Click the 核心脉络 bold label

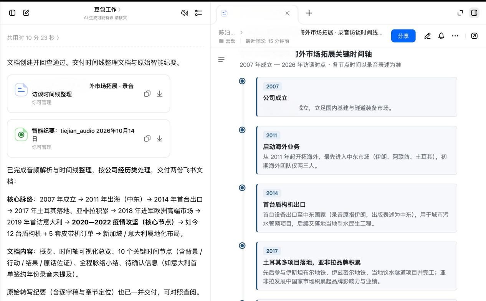coord(20,199)
